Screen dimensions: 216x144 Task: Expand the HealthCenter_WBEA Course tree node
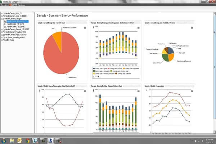(2, 34)
